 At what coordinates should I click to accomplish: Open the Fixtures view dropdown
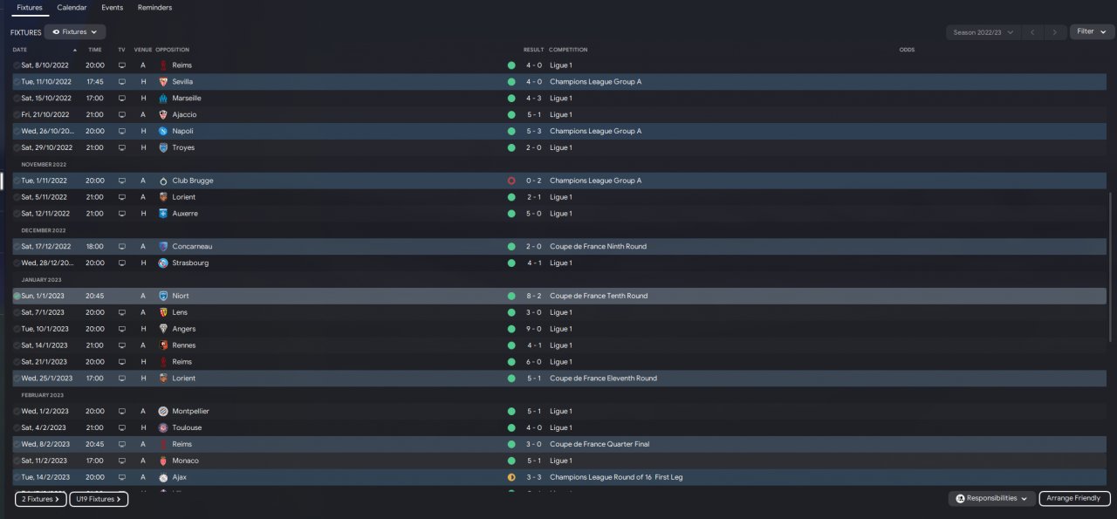click(75, 32)
